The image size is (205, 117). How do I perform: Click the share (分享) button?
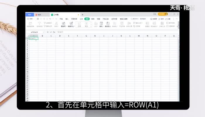click(168, 19)
